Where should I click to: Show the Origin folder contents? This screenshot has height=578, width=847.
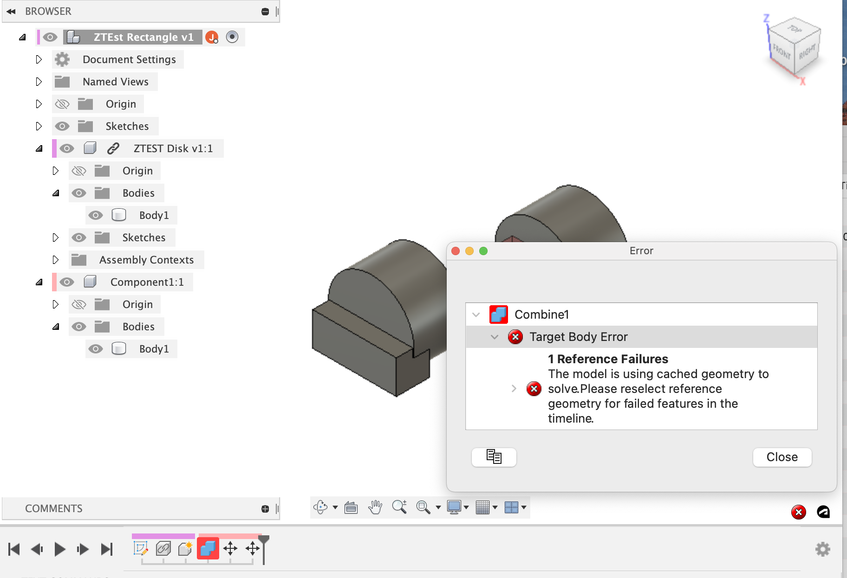coord(39,104)
